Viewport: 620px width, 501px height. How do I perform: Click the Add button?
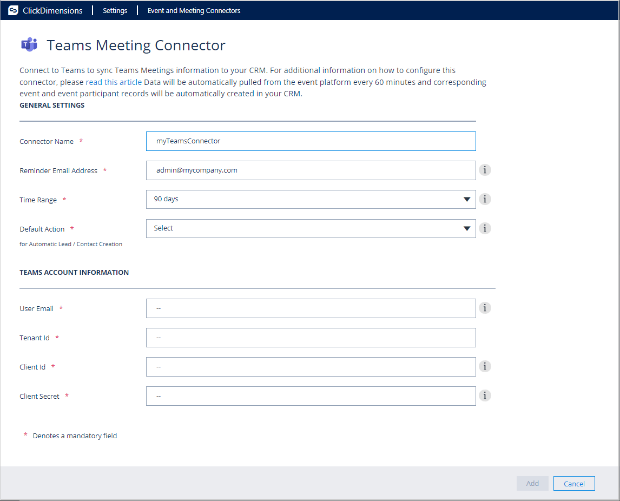tap(532, 483)
